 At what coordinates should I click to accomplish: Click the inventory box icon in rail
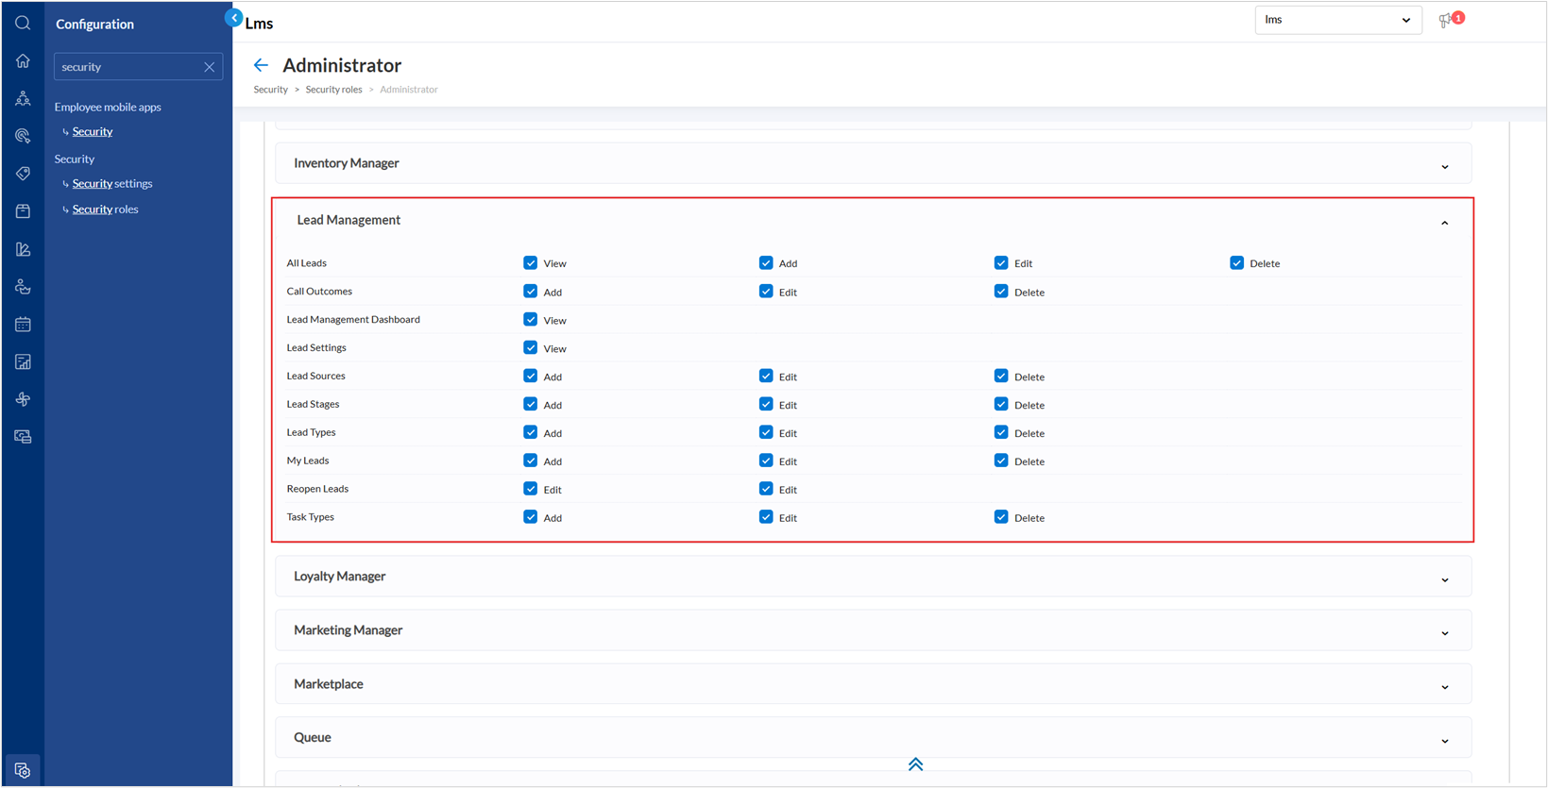(23, 211)
